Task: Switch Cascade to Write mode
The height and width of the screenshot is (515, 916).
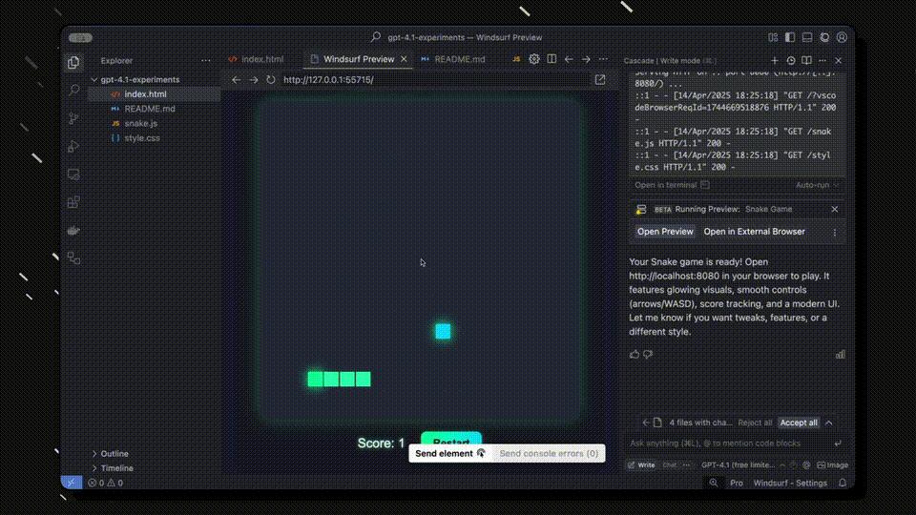Action: [x=641, y=465]
